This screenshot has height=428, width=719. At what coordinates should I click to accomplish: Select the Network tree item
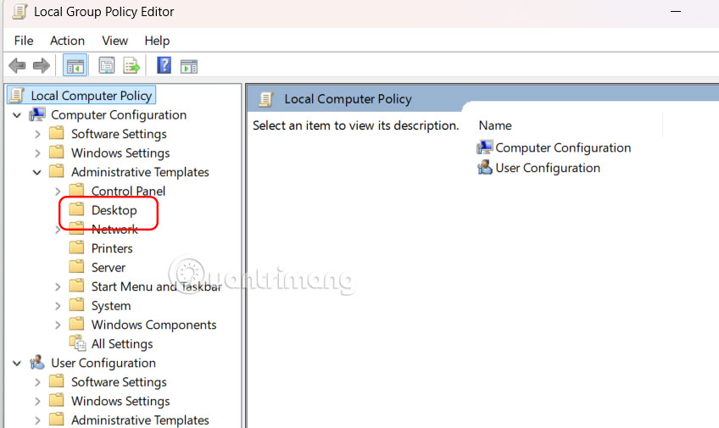coord(114,229)
